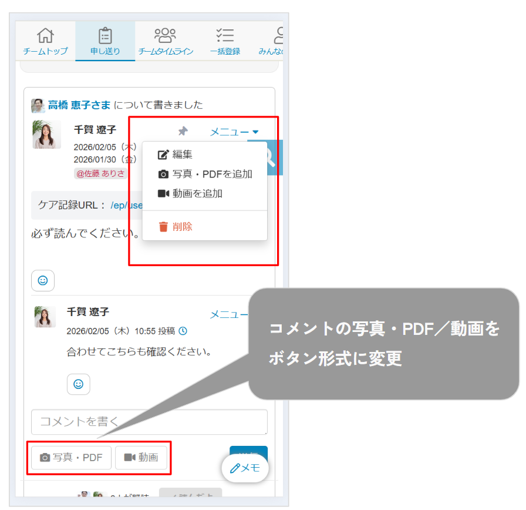Screen dimensions: 526x510
Task: Open the emoji reaction button under the main post
Action: (x=43, y=281)
